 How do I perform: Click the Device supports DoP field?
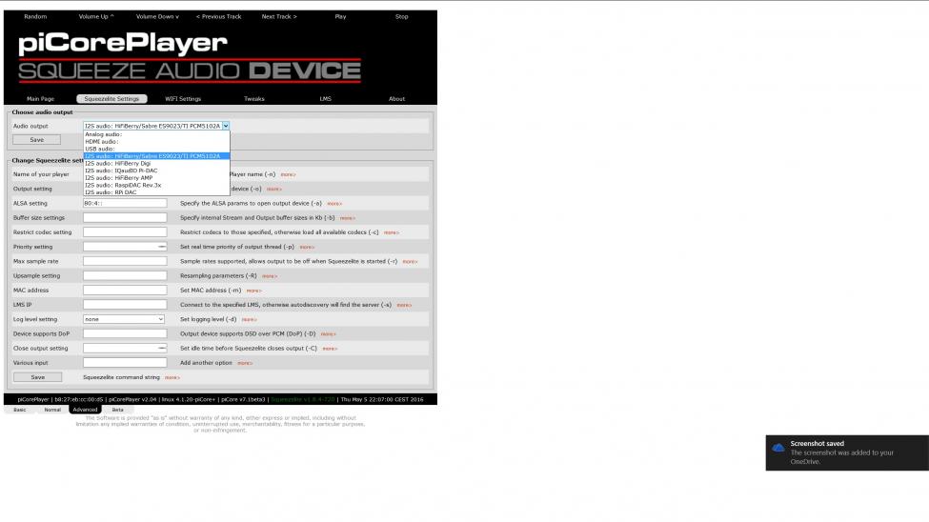125,333
